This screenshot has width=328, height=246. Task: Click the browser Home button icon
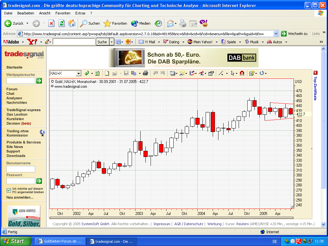point(72,23)
